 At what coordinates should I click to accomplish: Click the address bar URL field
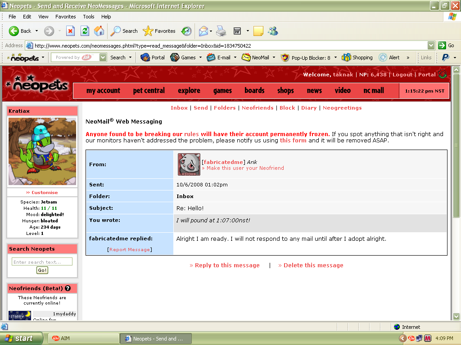[x=226, y=45]
